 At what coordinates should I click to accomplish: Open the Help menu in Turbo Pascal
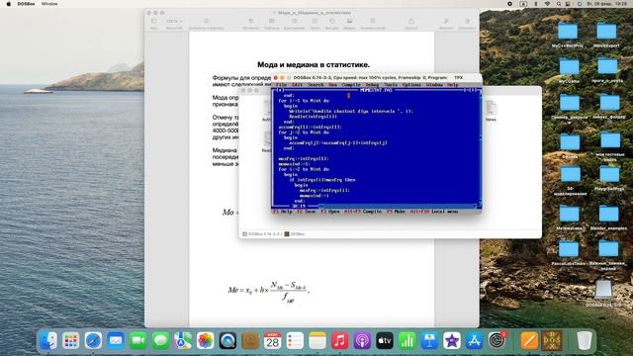click(x=453, y=85)
